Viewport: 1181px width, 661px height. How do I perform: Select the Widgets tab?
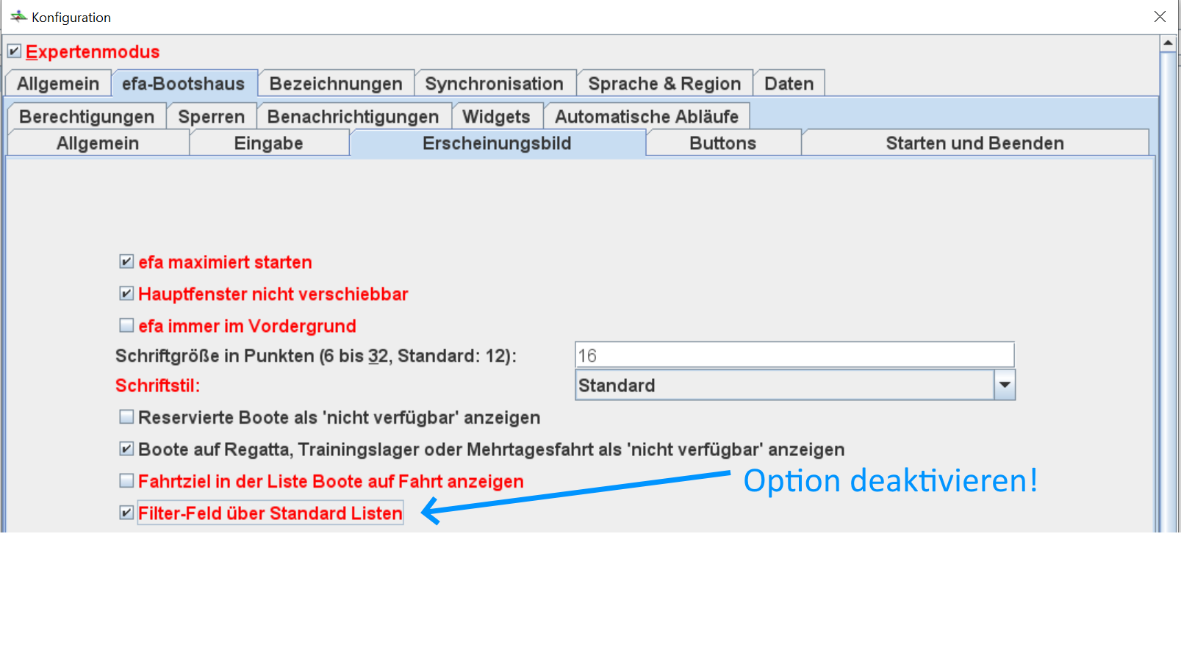point(496,117)
